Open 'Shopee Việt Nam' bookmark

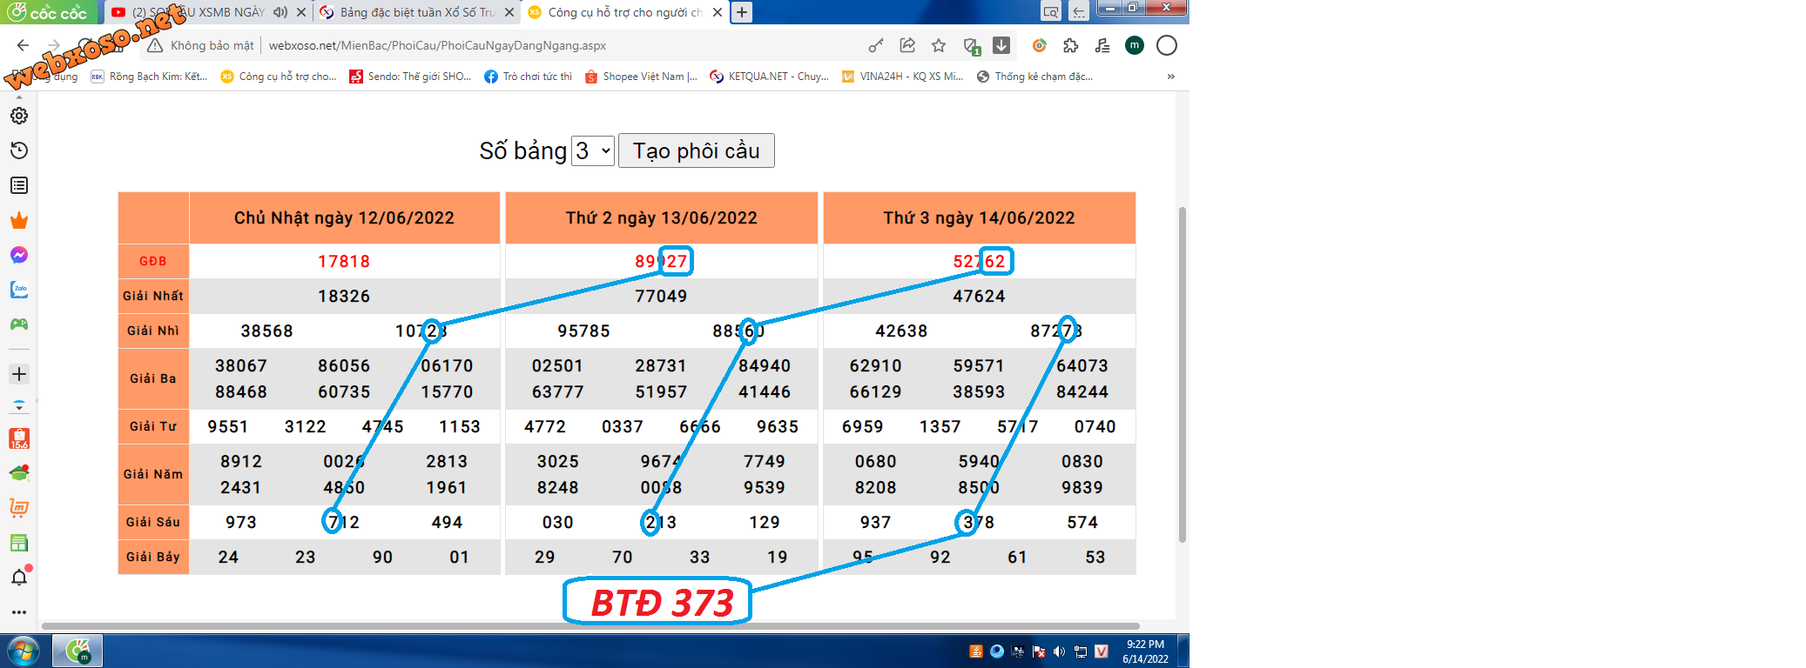point(642,77)
